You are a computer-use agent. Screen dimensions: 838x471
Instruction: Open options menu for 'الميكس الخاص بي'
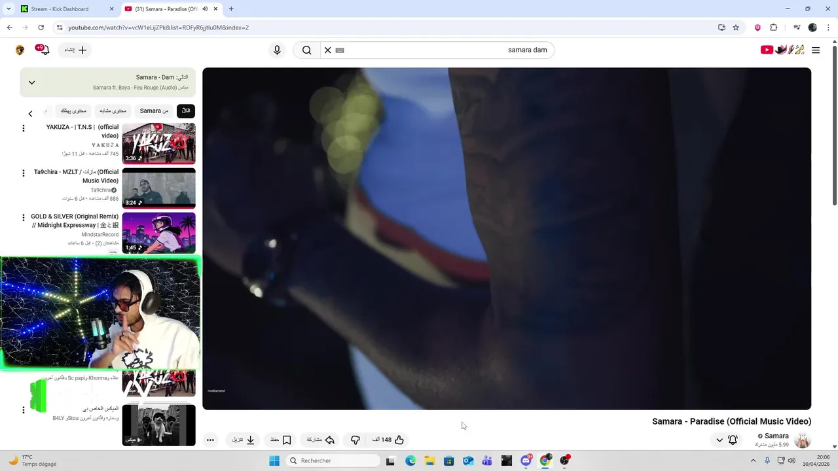(x=24, y=410)
